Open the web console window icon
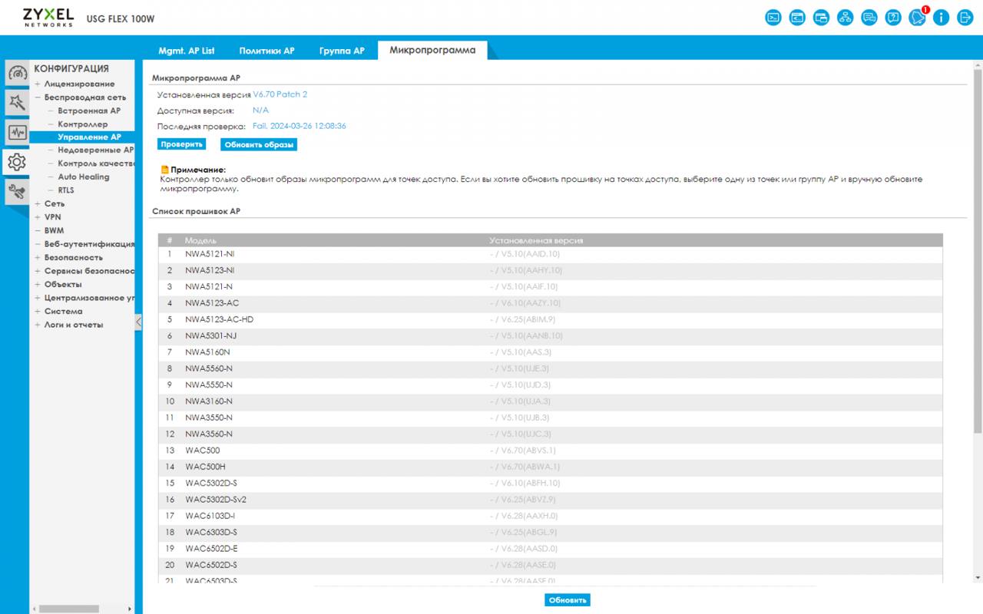 [x=797, y=18]
